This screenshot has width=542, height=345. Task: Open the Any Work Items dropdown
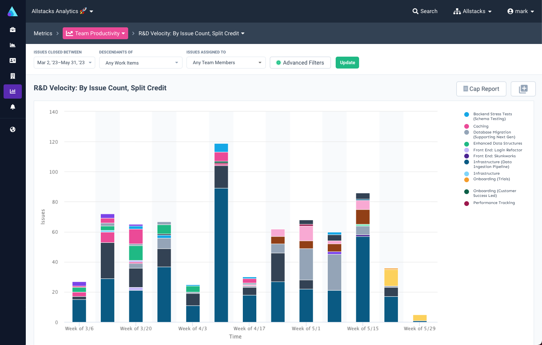(141, 63)
